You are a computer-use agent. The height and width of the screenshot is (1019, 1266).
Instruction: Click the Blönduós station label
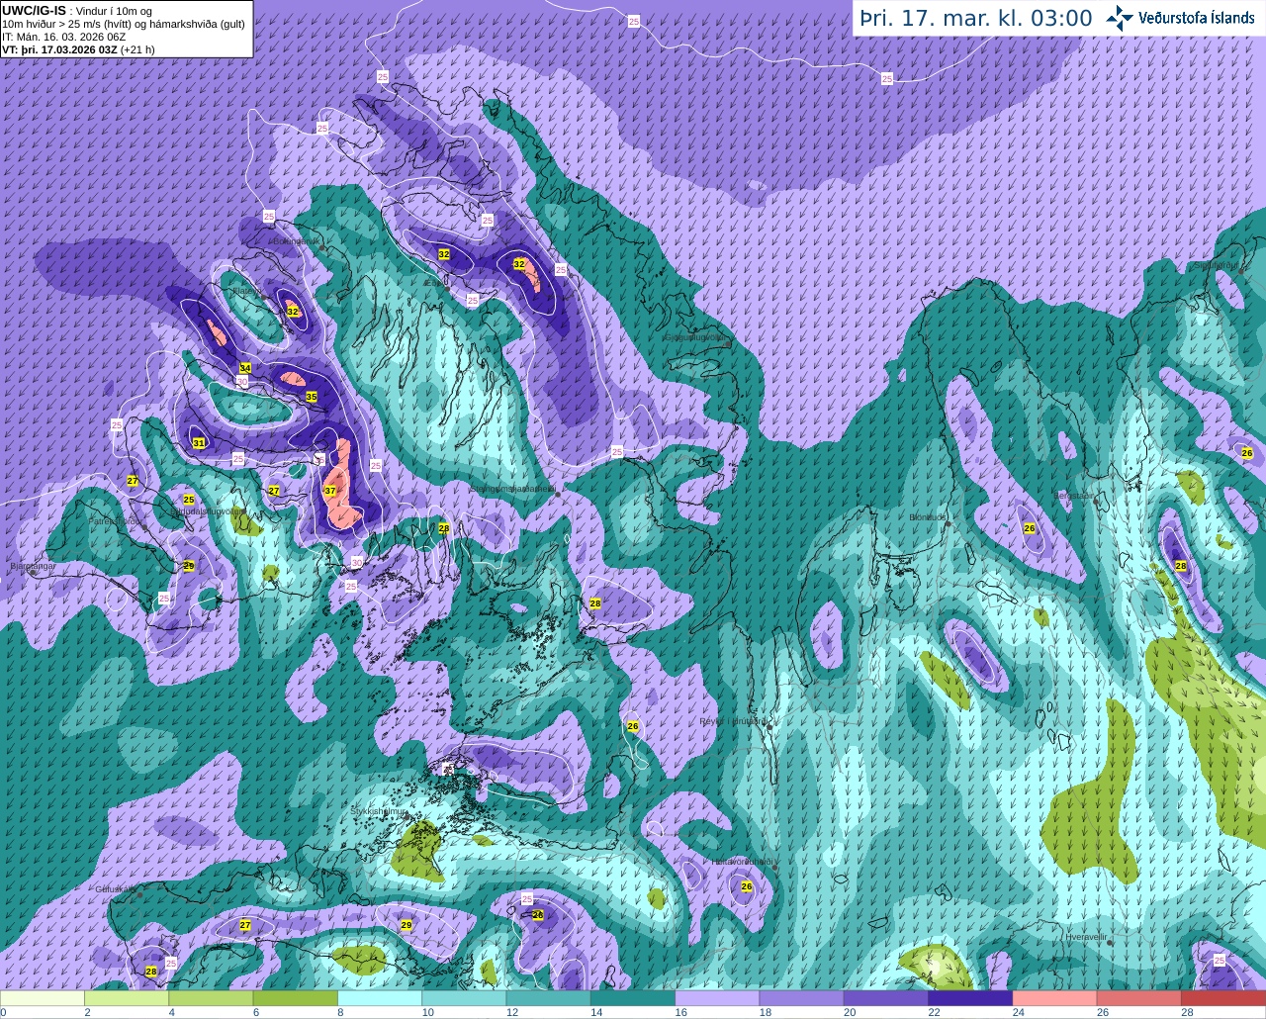929,516
